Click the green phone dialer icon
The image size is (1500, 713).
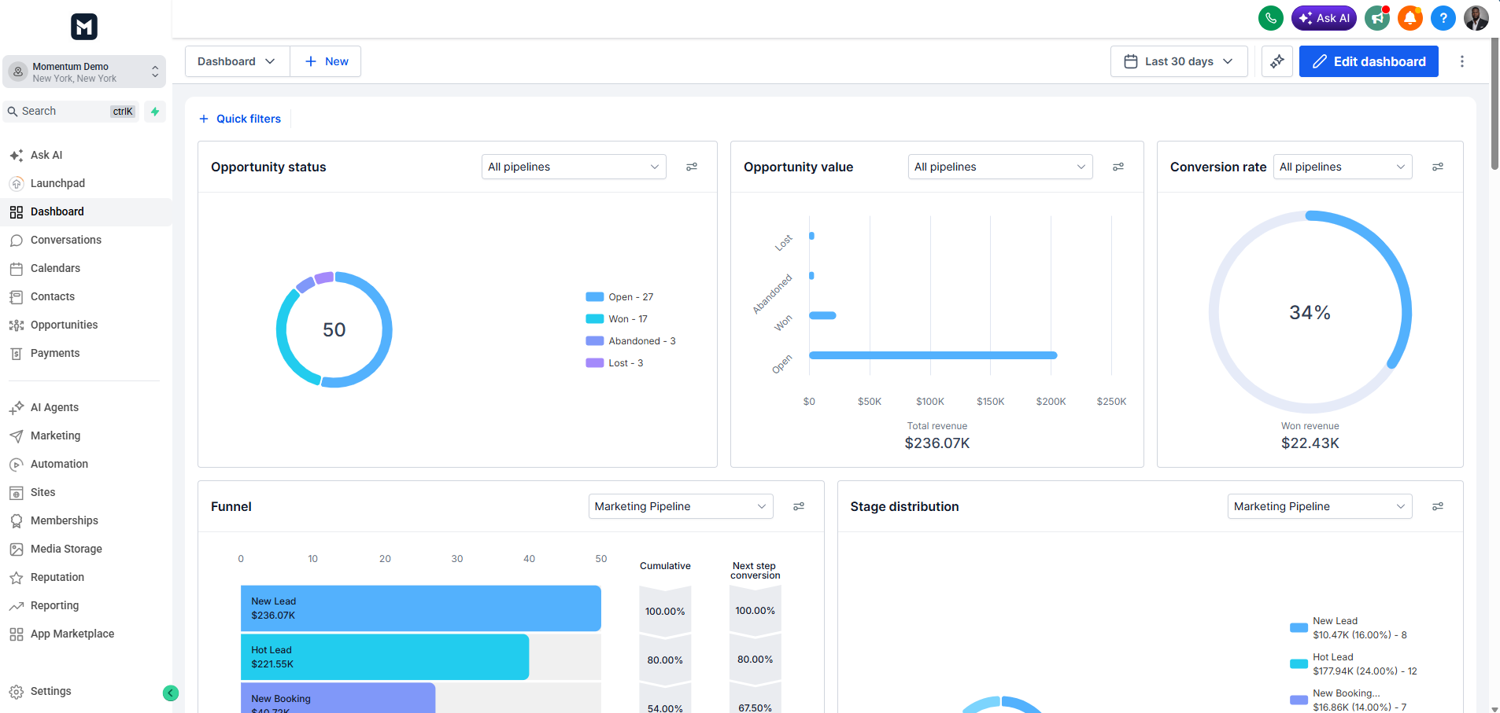point(1270,18)
